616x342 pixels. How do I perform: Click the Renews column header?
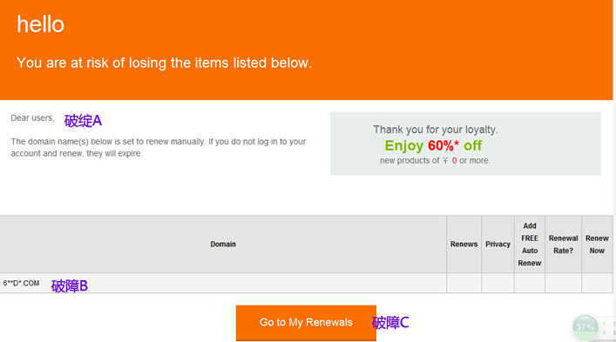point(464,244)
